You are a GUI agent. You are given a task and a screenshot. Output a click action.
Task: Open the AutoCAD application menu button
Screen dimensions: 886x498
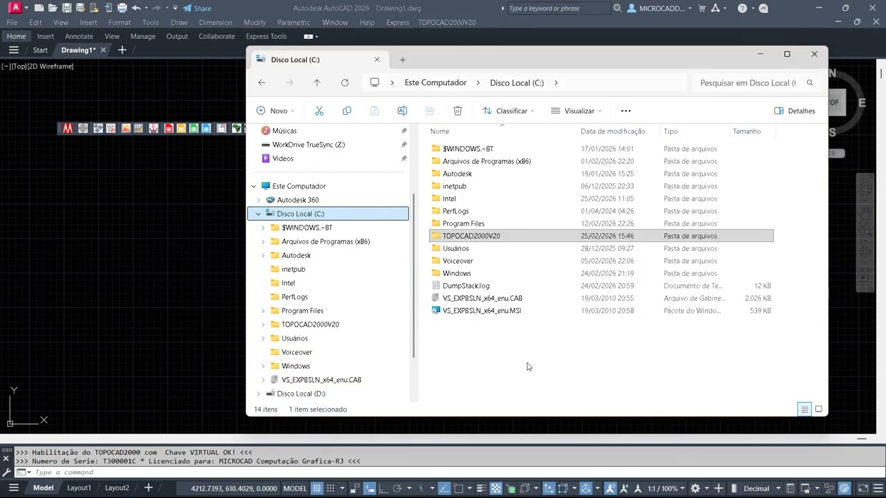[15, 8]
